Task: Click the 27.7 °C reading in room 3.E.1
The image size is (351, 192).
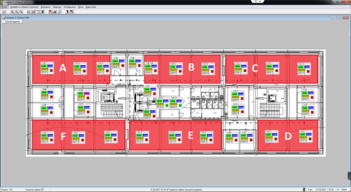Action: [303, 141]
